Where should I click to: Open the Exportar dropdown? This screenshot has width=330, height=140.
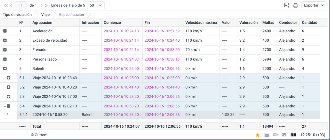pos(314,5)
